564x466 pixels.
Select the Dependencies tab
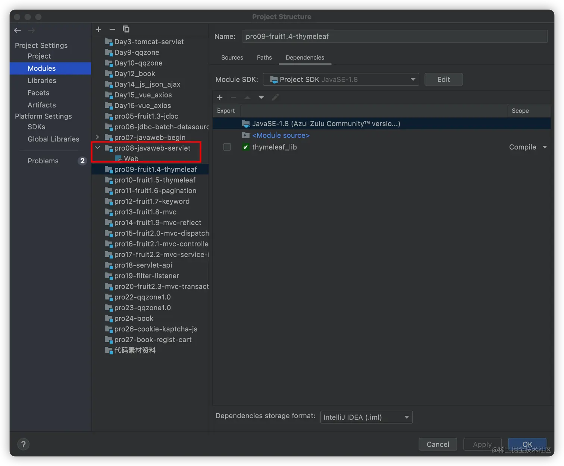305,57
